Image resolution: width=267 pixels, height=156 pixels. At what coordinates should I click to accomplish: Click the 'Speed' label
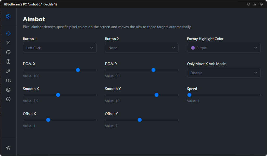(192, 89)
